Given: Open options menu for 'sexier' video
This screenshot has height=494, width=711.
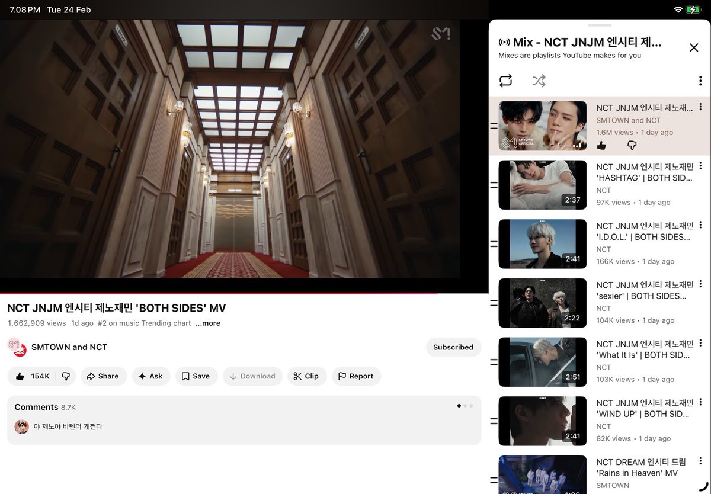Looking at the screenshot, I should [700, 284].
